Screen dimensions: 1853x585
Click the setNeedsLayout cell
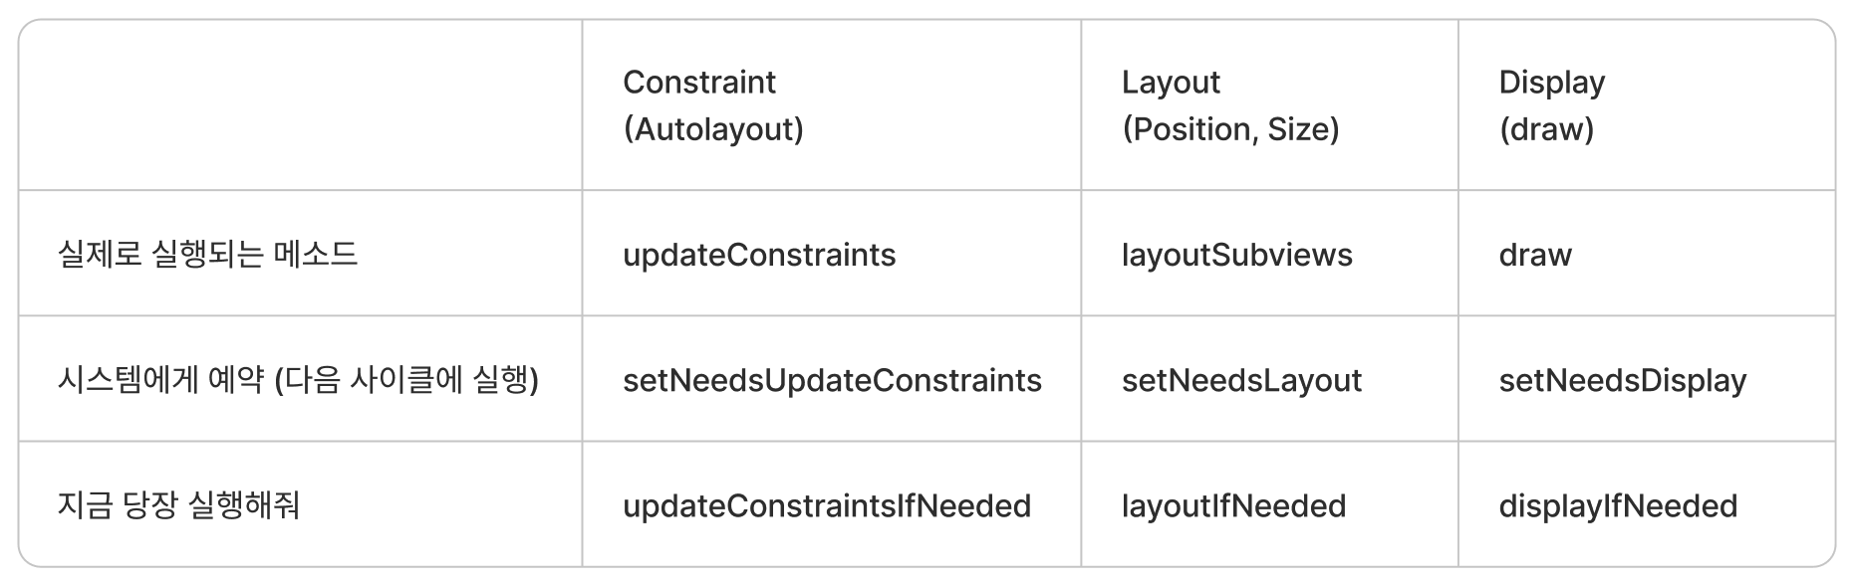pos(1241,380)
